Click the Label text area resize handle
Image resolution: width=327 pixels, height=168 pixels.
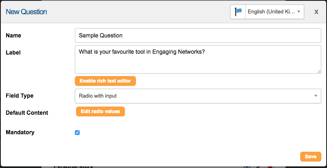pos(319,71)
